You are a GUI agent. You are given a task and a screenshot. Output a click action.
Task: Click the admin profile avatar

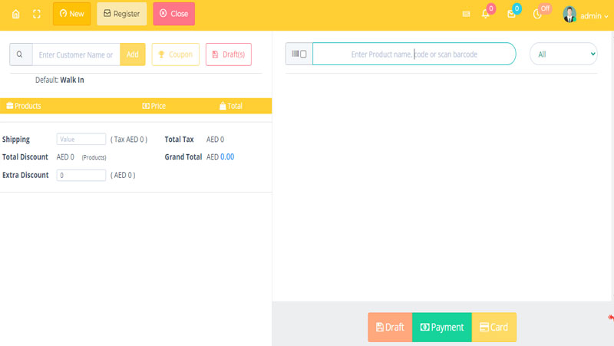click(569, 15)
